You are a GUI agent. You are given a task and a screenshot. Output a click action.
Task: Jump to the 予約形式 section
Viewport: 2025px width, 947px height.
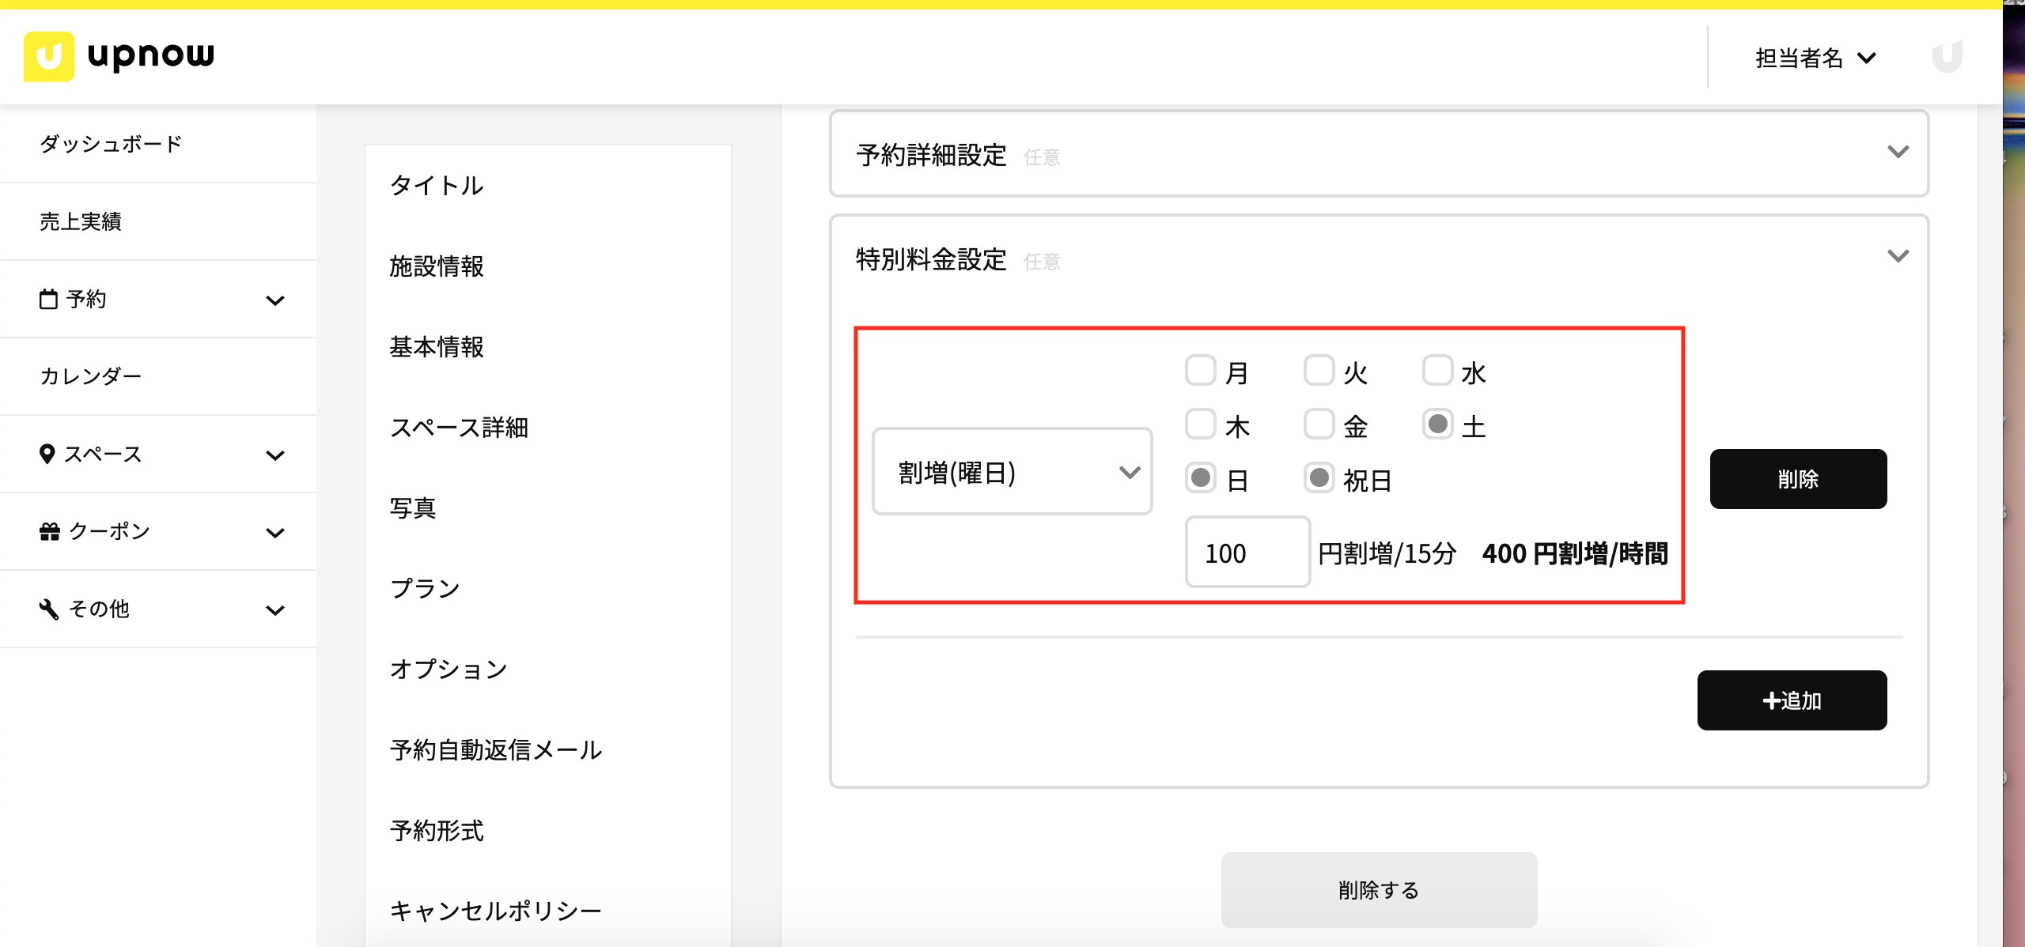[x=437, y=831]
